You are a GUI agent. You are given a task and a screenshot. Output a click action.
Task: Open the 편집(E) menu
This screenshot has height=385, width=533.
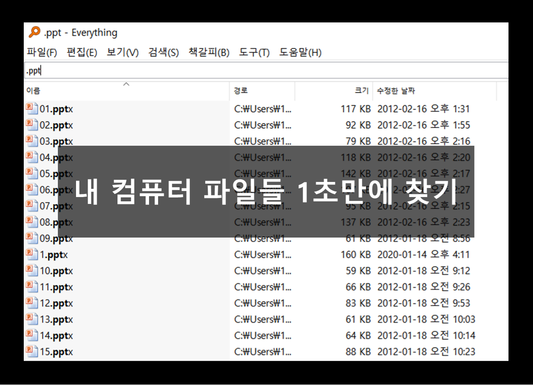(82, 53)
